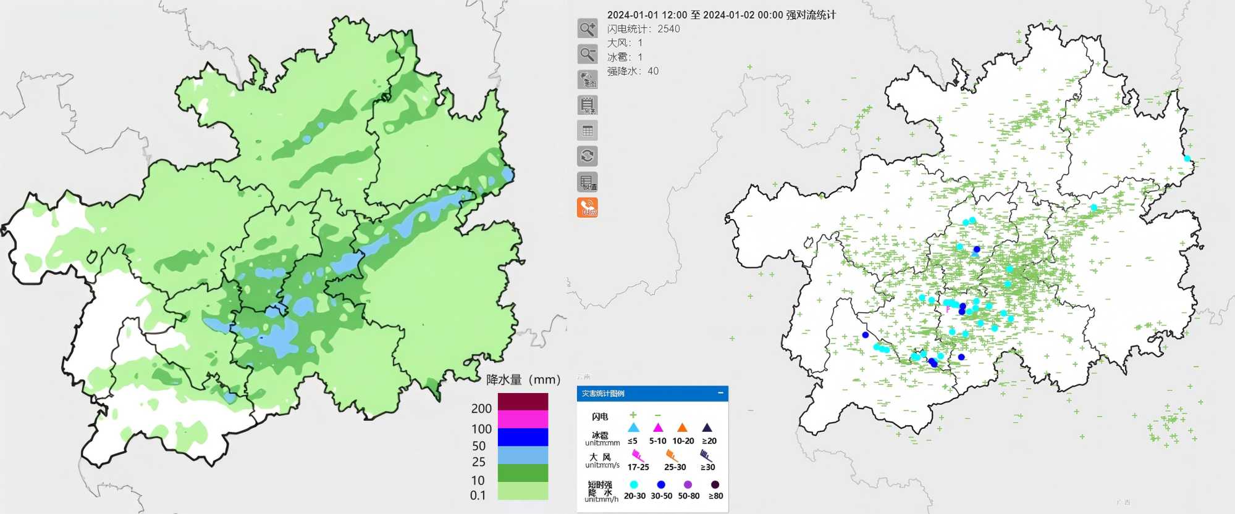Click the zoom in magnifier tool
Screen dimensions: 1235x514
point(587,28)
